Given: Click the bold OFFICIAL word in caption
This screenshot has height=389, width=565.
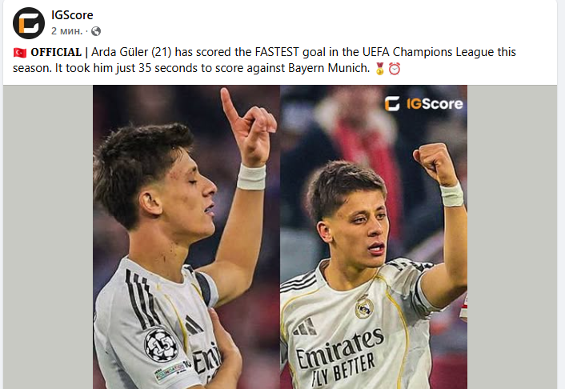Looking at the screenshot, I should (56, 52).
